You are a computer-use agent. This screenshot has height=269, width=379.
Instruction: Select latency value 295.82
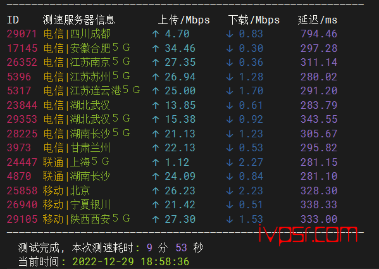coord(319,148)
